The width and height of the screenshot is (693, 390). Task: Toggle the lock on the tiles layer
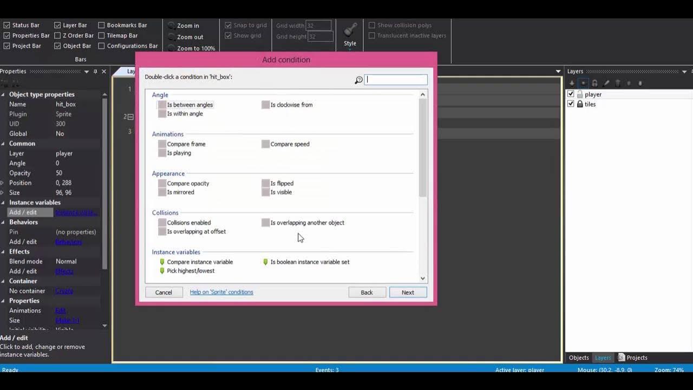pyautogui.click(x=580, y=104)
